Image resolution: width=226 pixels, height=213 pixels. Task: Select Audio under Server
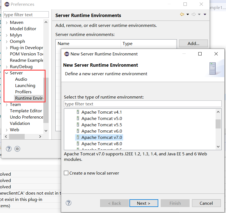pos(21,79)
